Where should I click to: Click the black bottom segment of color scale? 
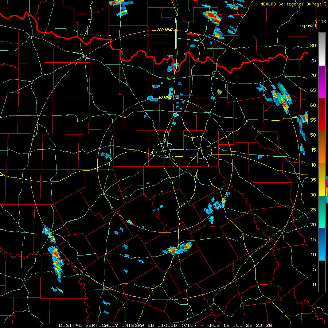pyautogui.click(x=322, y=276)
